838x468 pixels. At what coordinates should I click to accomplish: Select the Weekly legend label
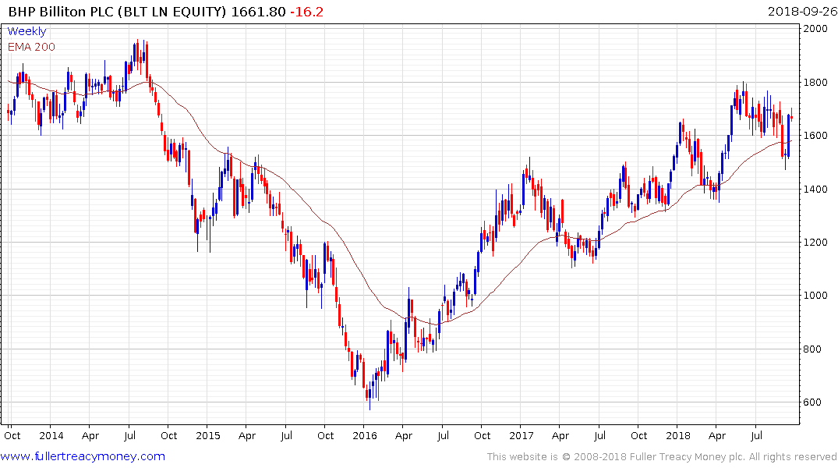point(27,31)
